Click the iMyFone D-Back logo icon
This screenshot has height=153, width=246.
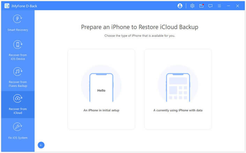pyautogui.click(x=7, y=6)
